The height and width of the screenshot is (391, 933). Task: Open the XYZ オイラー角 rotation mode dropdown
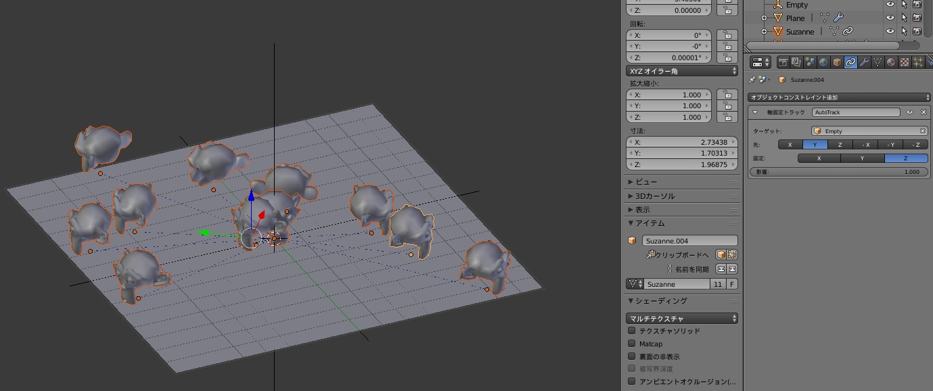tap(682, 71)
